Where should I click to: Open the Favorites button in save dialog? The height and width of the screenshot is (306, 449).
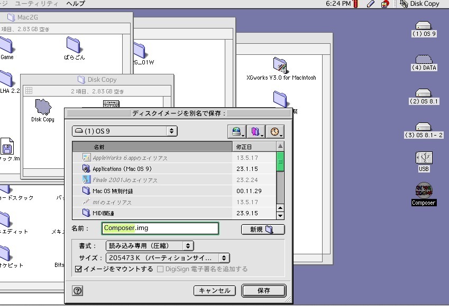(x=256, y=131)
